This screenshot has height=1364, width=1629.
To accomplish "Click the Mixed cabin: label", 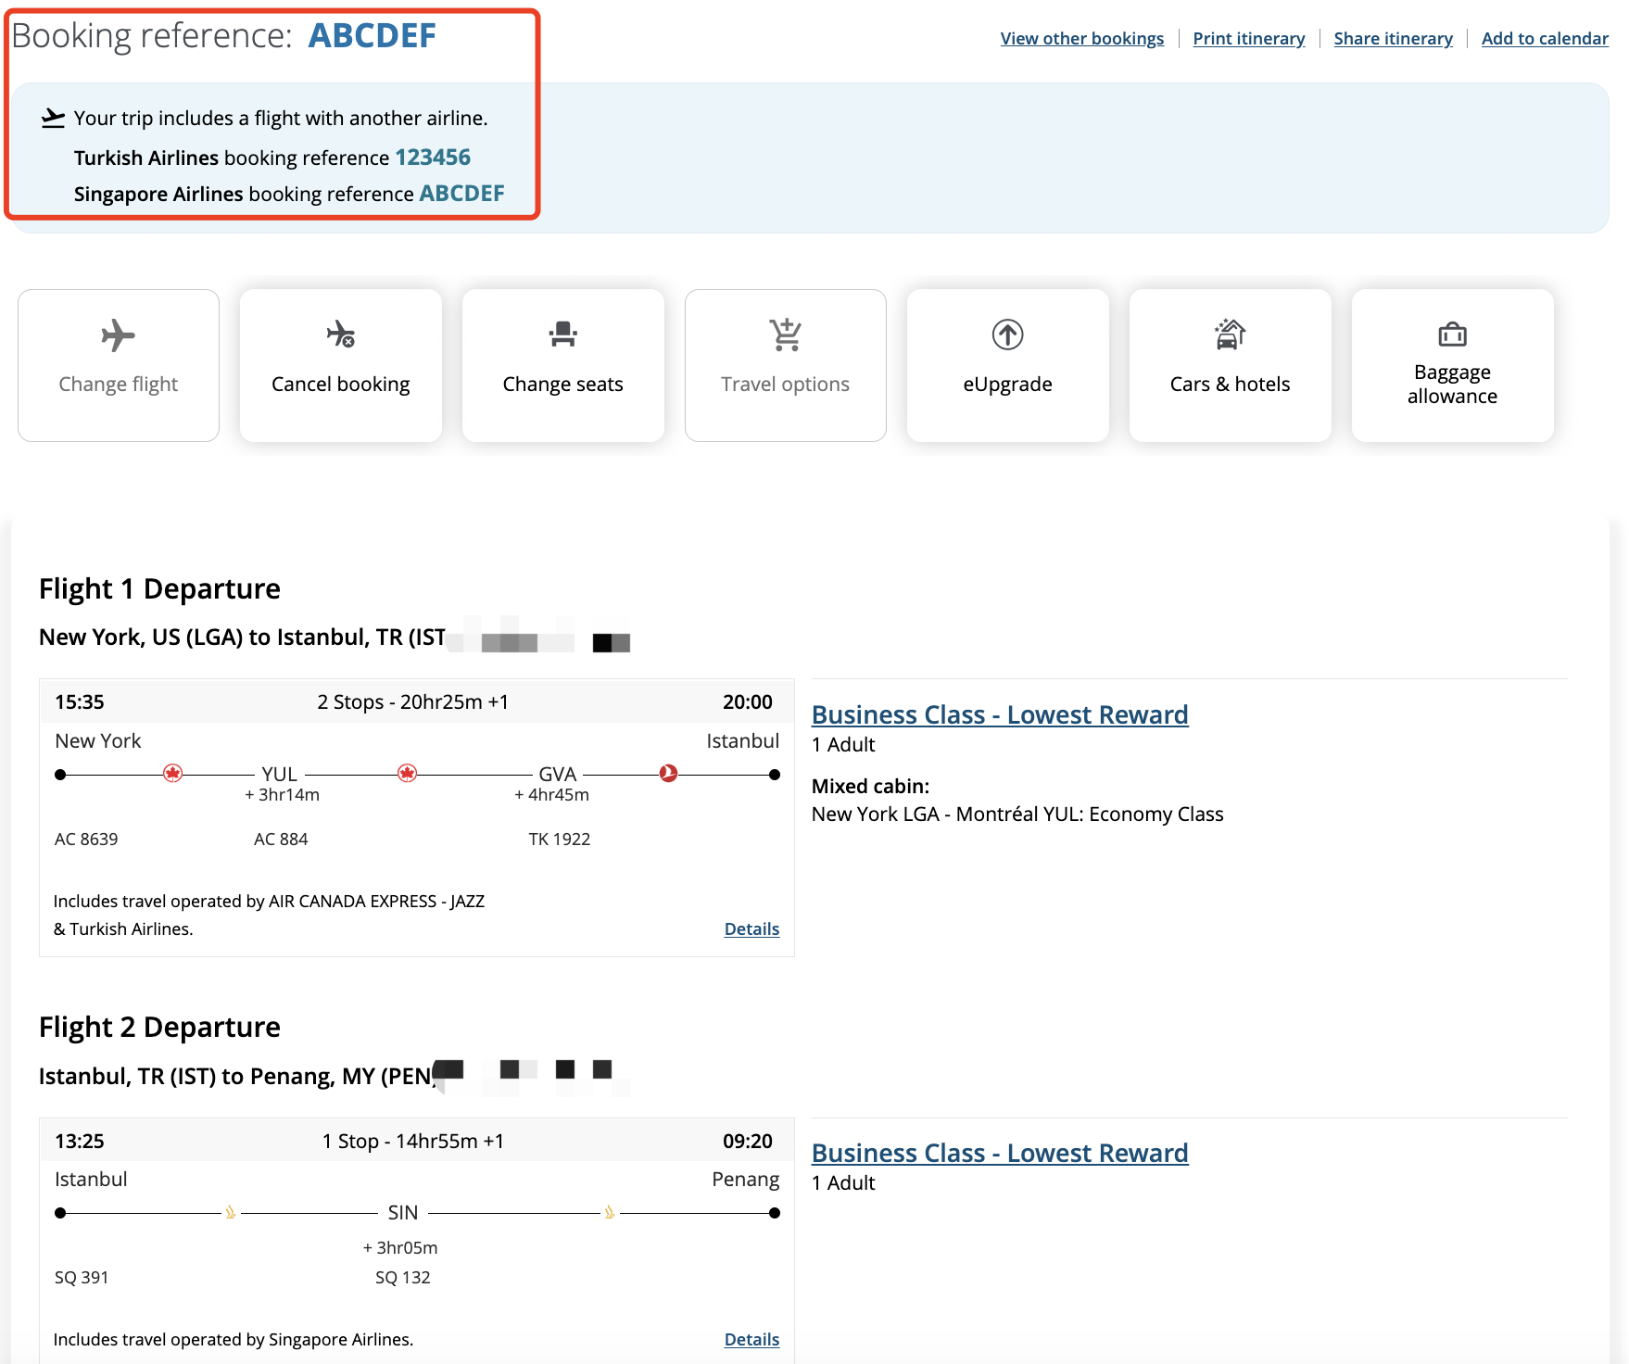I will coord(870,786).
